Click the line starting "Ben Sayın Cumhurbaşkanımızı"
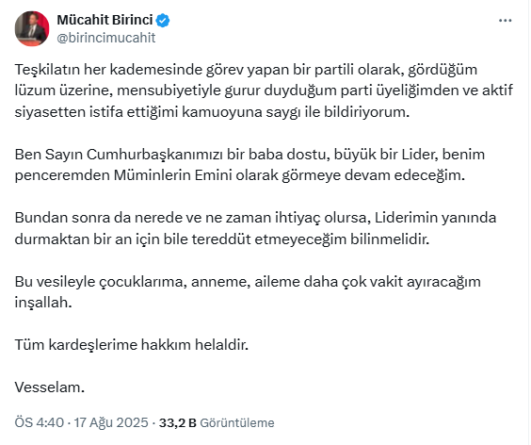 pyautogui.click(x=249, y=155)
